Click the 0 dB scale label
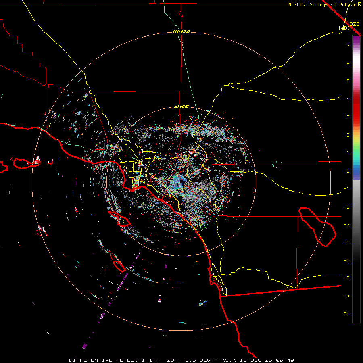363x363 pixels. pos(348,171)
